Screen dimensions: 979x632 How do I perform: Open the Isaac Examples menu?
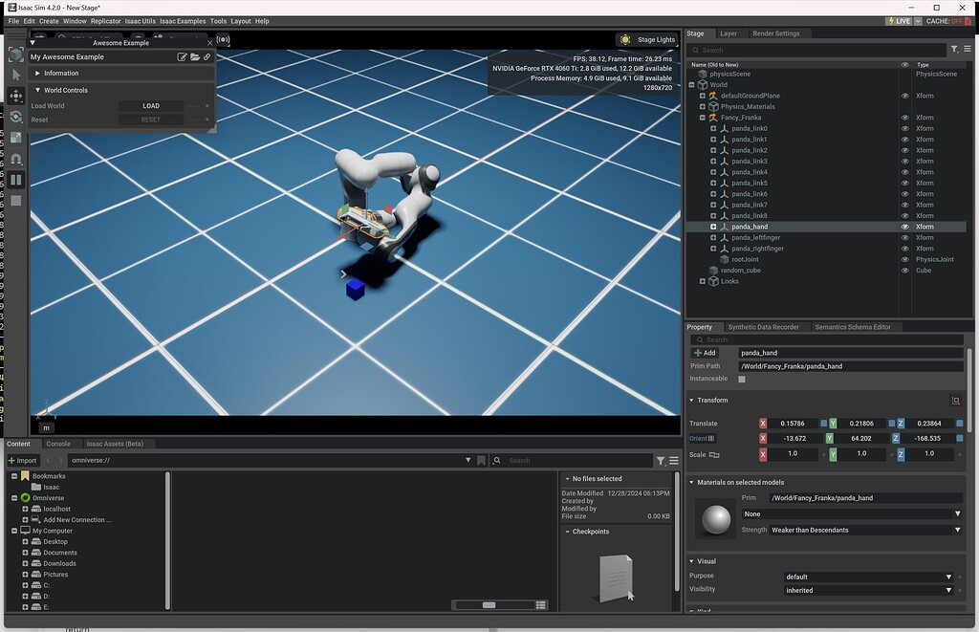coord(183,21)
